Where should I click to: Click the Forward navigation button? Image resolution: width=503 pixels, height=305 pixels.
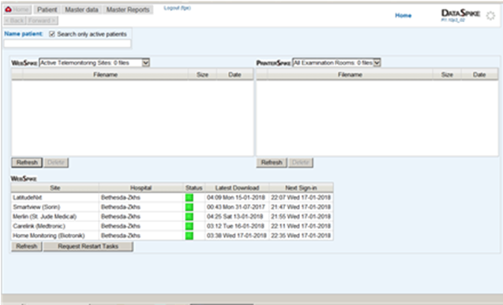[42, 21]
